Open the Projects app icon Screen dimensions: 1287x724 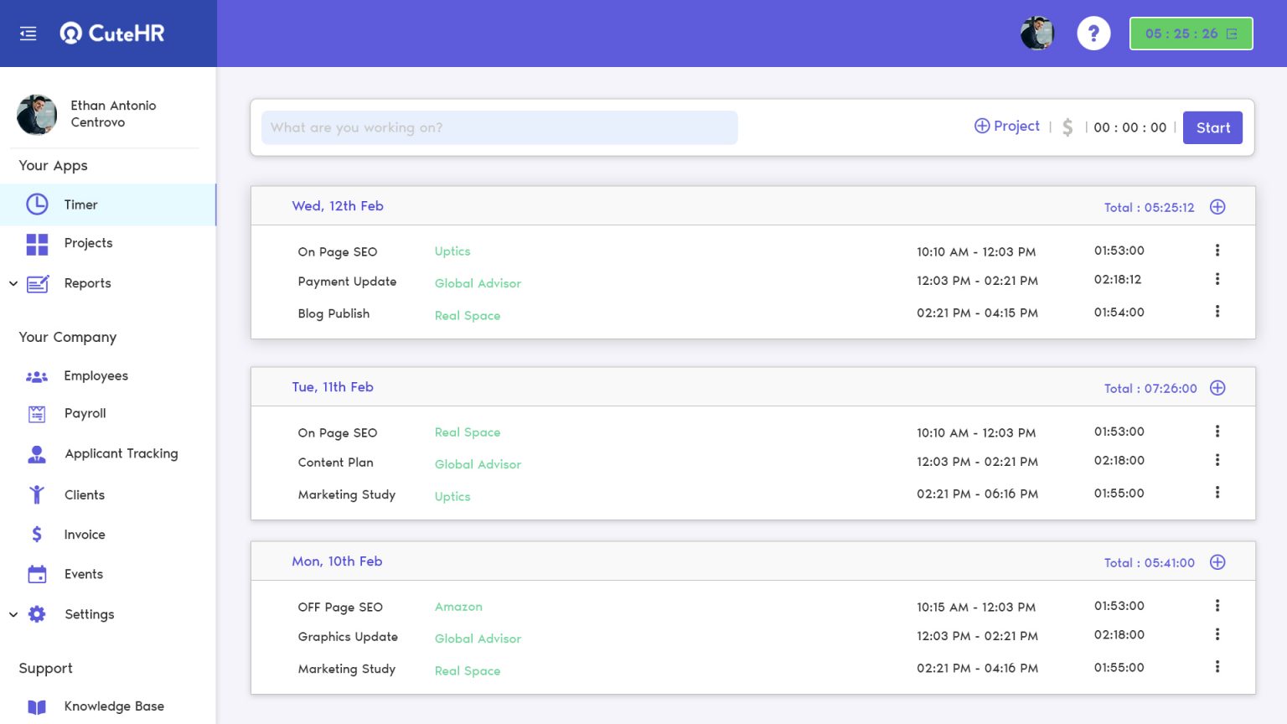point(37,244)
